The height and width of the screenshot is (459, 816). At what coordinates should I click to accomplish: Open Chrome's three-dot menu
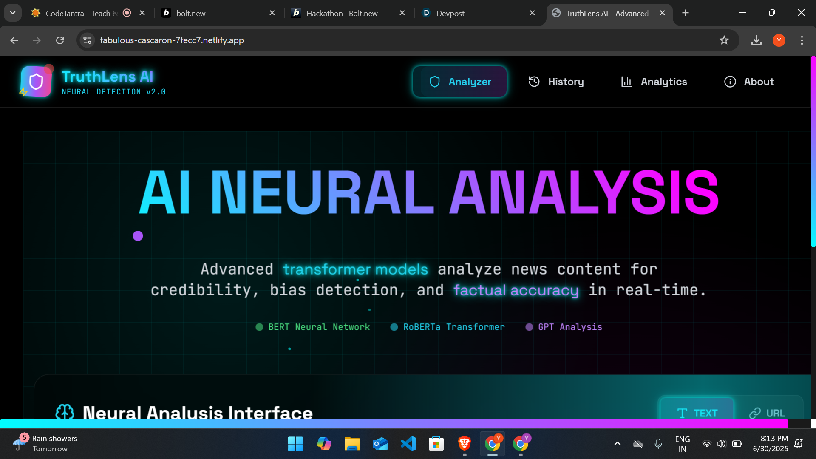pyautogui.click(x=802, y=40)
